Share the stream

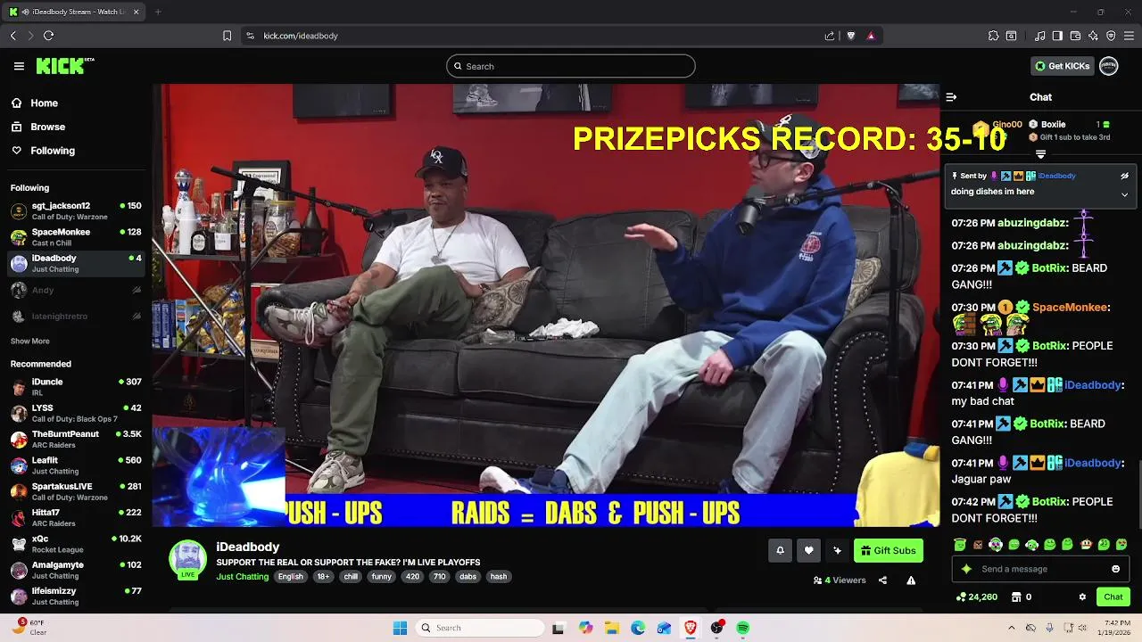(x=882, y=580)
